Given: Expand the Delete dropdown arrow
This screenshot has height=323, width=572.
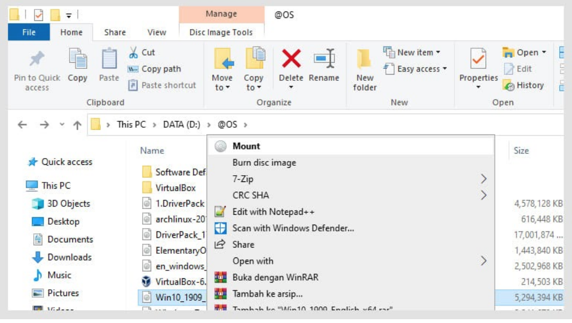Looking at the screenshot, I should pos(291,87).
